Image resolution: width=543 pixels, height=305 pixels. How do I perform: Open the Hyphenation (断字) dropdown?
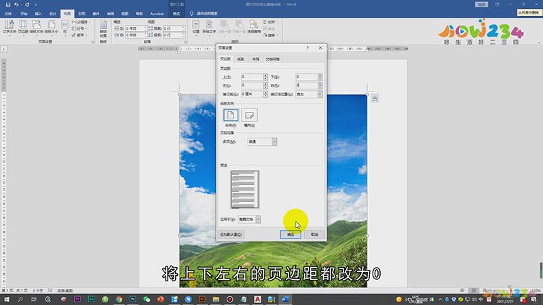tap(79, 35)
